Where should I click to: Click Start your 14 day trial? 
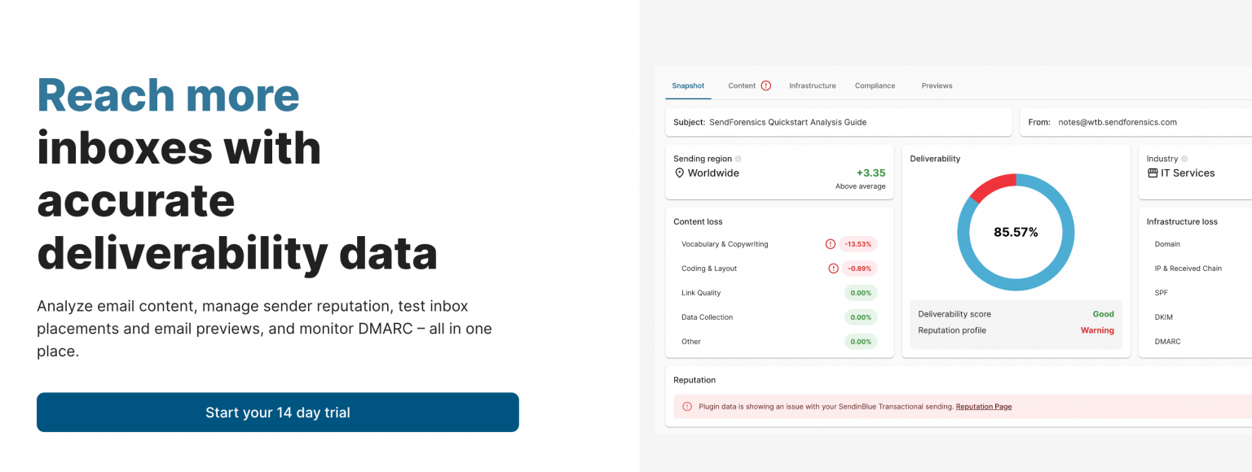tap(277, 412)
